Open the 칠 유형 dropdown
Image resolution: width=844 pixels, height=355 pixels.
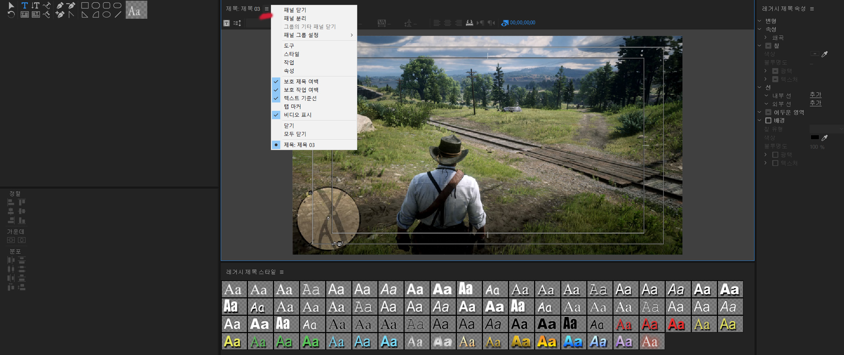point(826,129)
